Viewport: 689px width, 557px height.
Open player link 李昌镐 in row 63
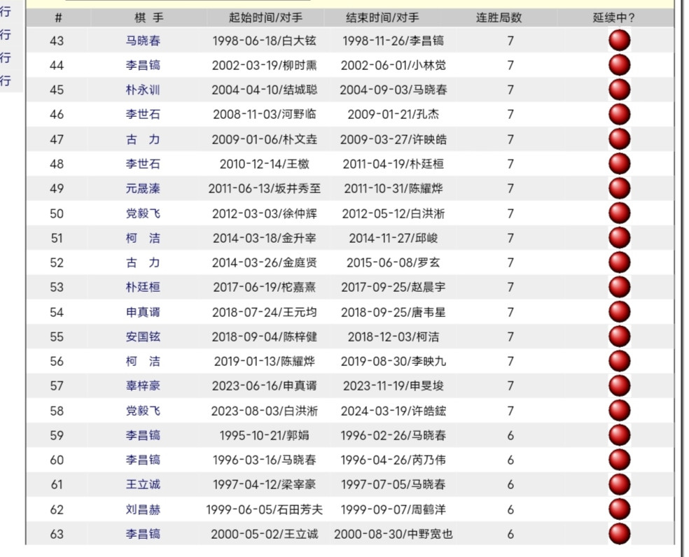click(143, 534)
